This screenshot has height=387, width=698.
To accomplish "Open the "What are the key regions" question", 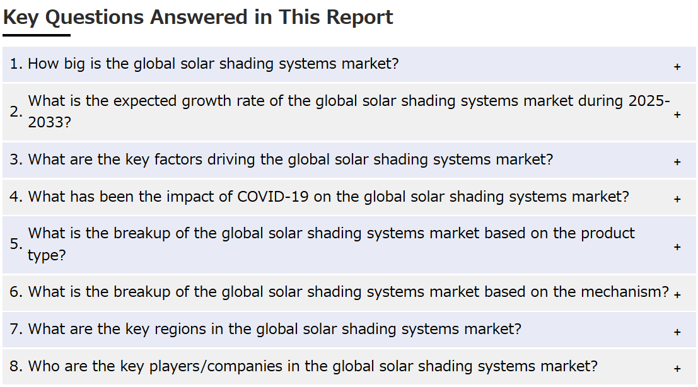I will point(349,330).
